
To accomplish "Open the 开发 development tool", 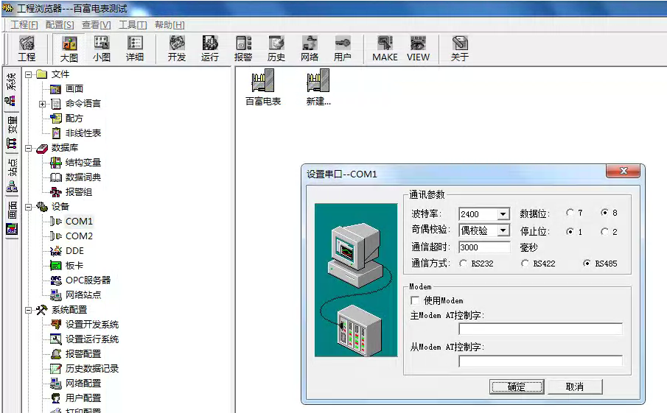I will point(177,49).
